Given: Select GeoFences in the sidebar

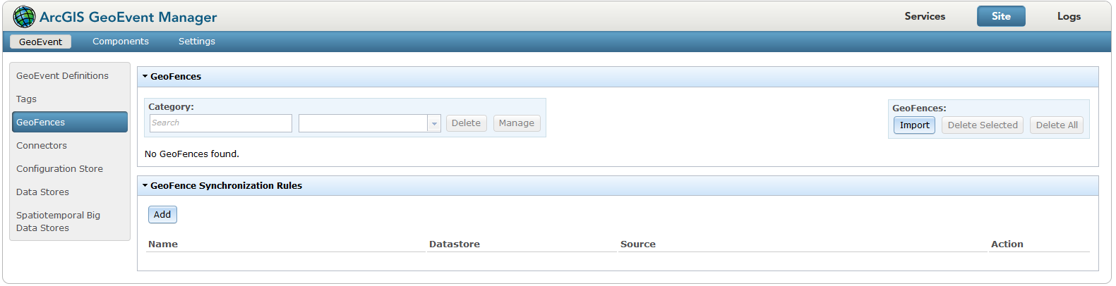Looking at the screenshot, I should click(x=70, y=122).
